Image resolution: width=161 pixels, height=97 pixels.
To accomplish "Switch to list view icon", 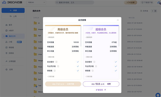I will 152,11.
